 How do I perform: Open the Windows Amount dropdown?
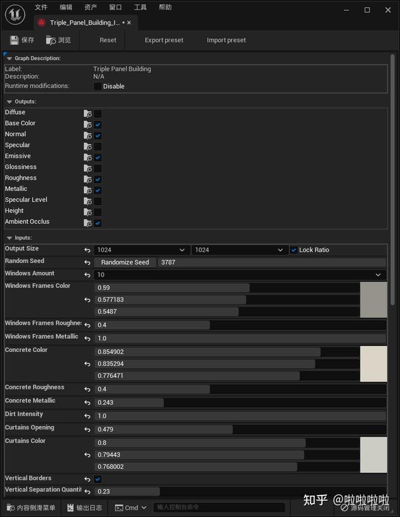240,275
